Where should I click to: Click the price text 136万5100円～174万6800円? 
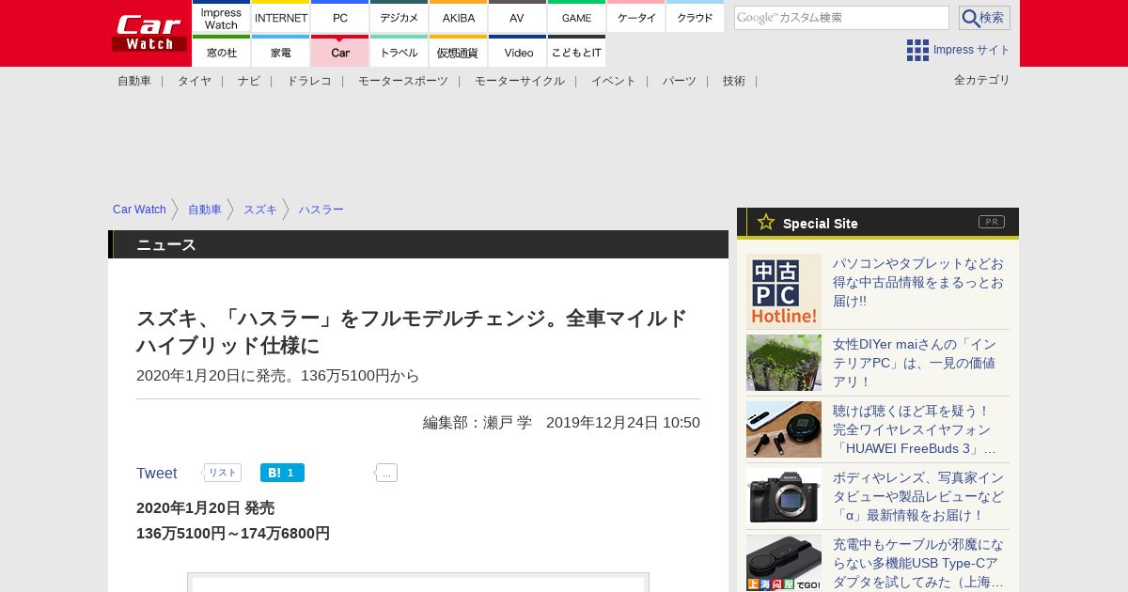coord(233,534)
